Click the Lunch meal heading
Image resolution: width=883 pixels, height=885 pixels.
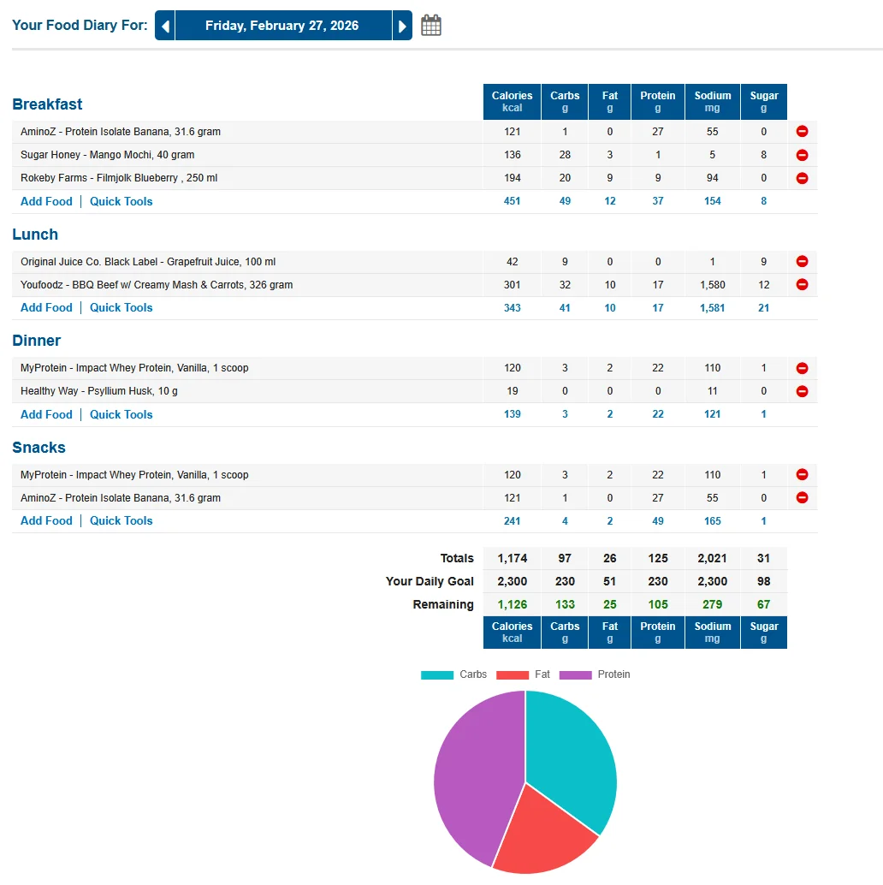pyautogui.click(x=35, y=235)
